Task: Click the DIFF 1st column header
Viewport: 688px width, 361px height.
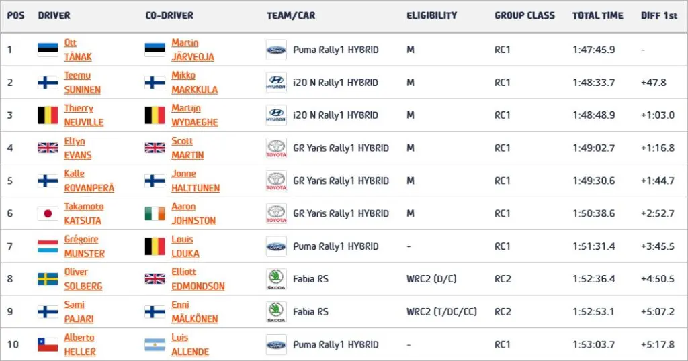Action: coord(659,16)
